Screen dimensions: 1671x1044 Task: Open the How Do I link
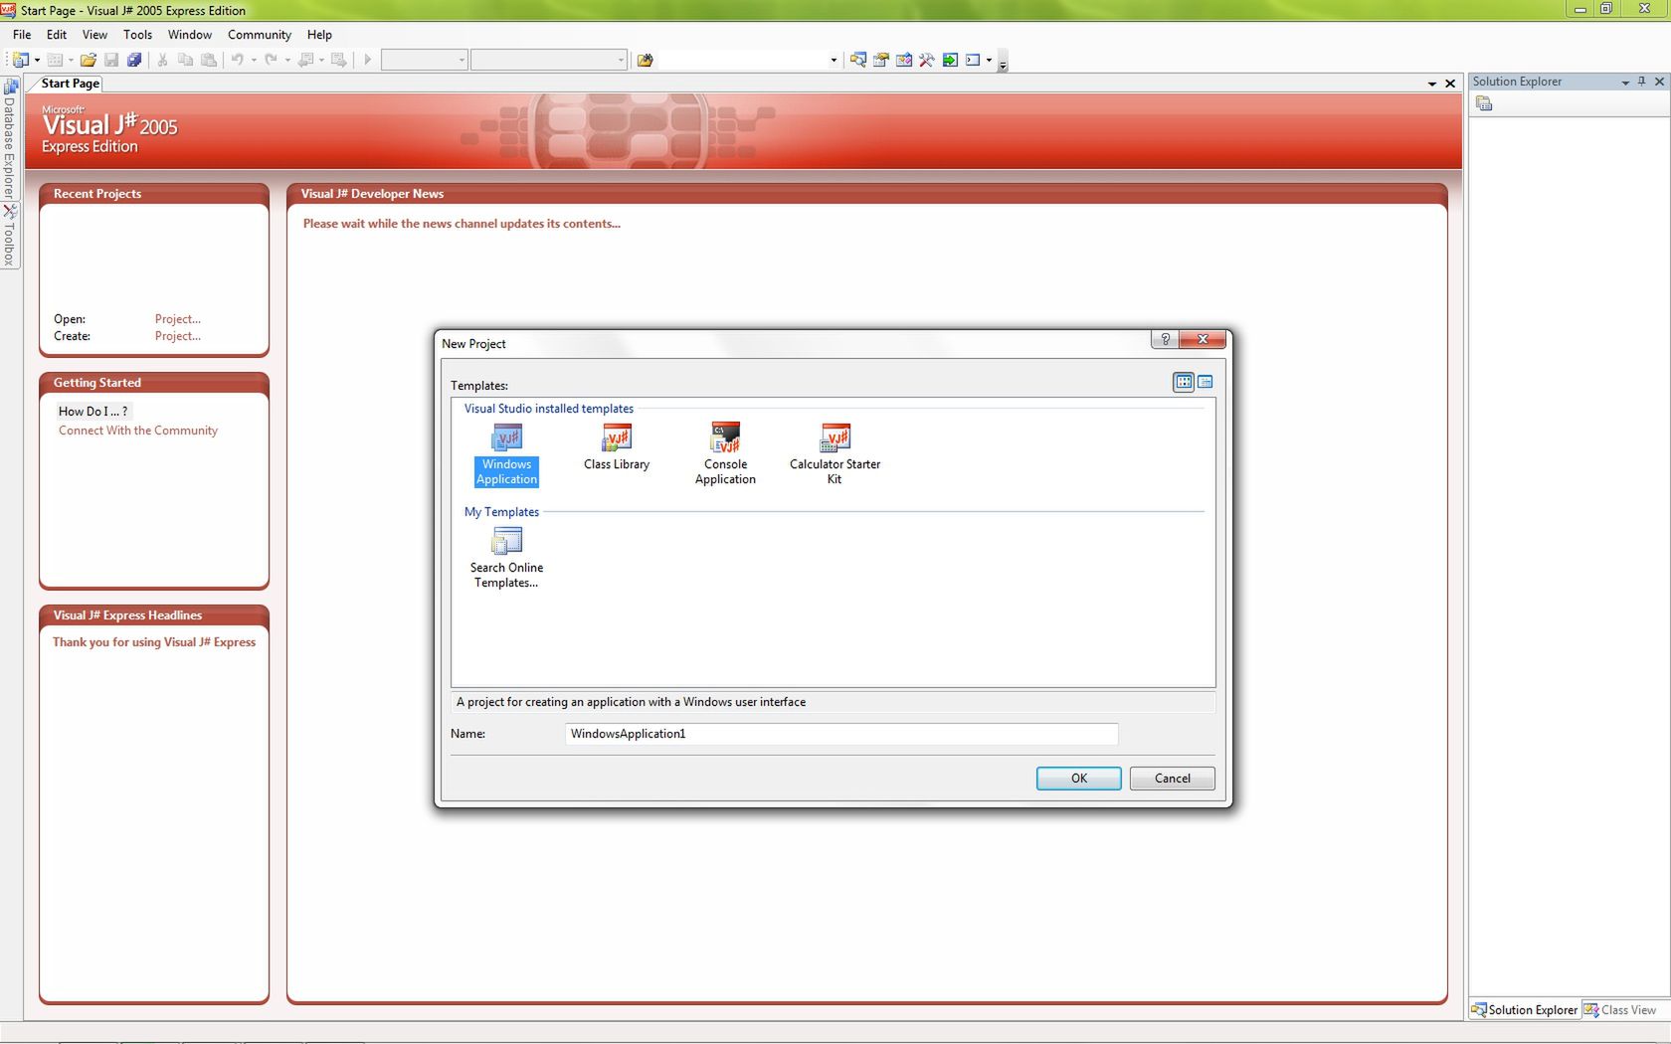point(93,411)
